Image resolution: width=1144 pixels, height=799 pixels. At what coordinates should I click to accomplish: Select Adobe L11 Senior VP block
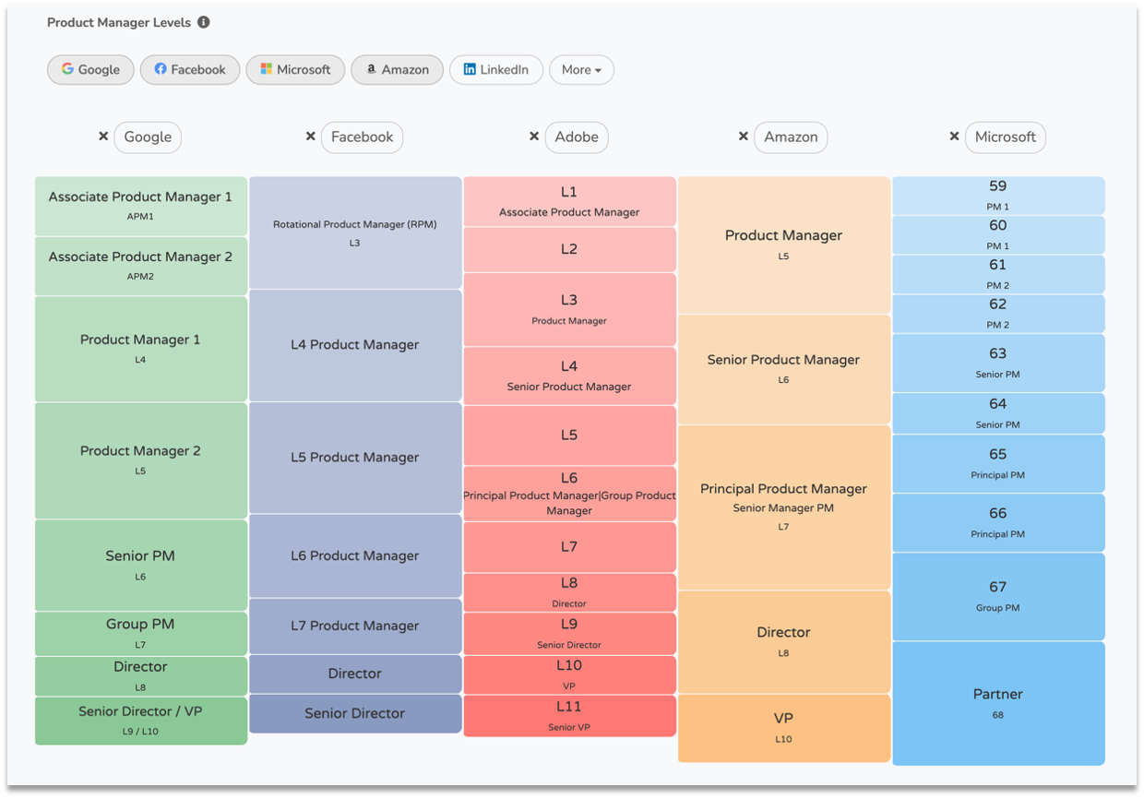569,716
